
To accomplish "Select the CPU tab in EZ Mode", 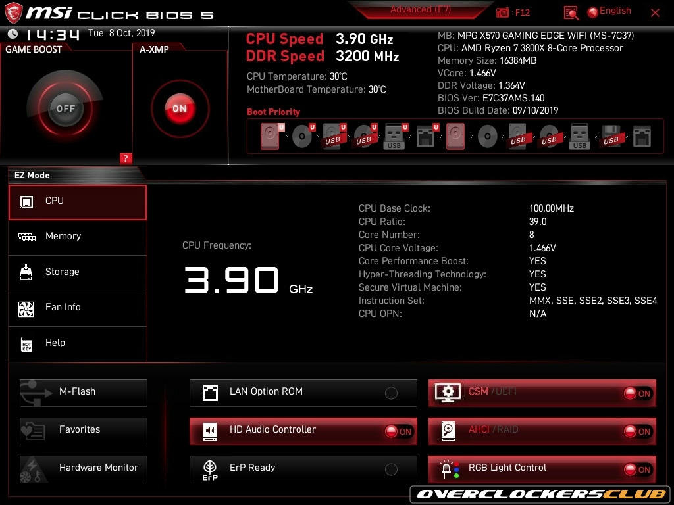I will point(78,203).
